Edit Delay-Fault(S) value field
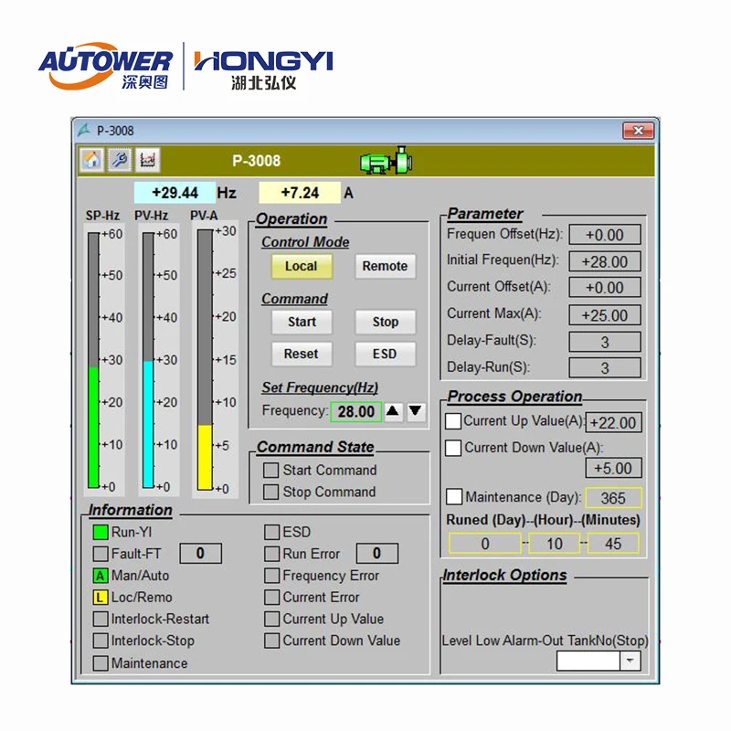The image size is (731, 731). click(605, 342)
